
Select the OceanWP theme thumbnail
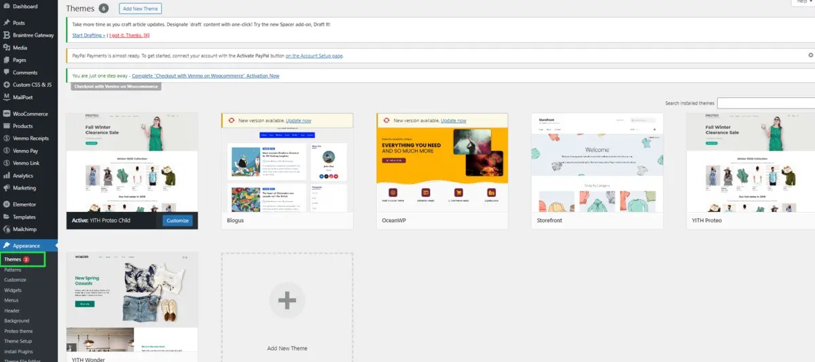click(442, 170)
